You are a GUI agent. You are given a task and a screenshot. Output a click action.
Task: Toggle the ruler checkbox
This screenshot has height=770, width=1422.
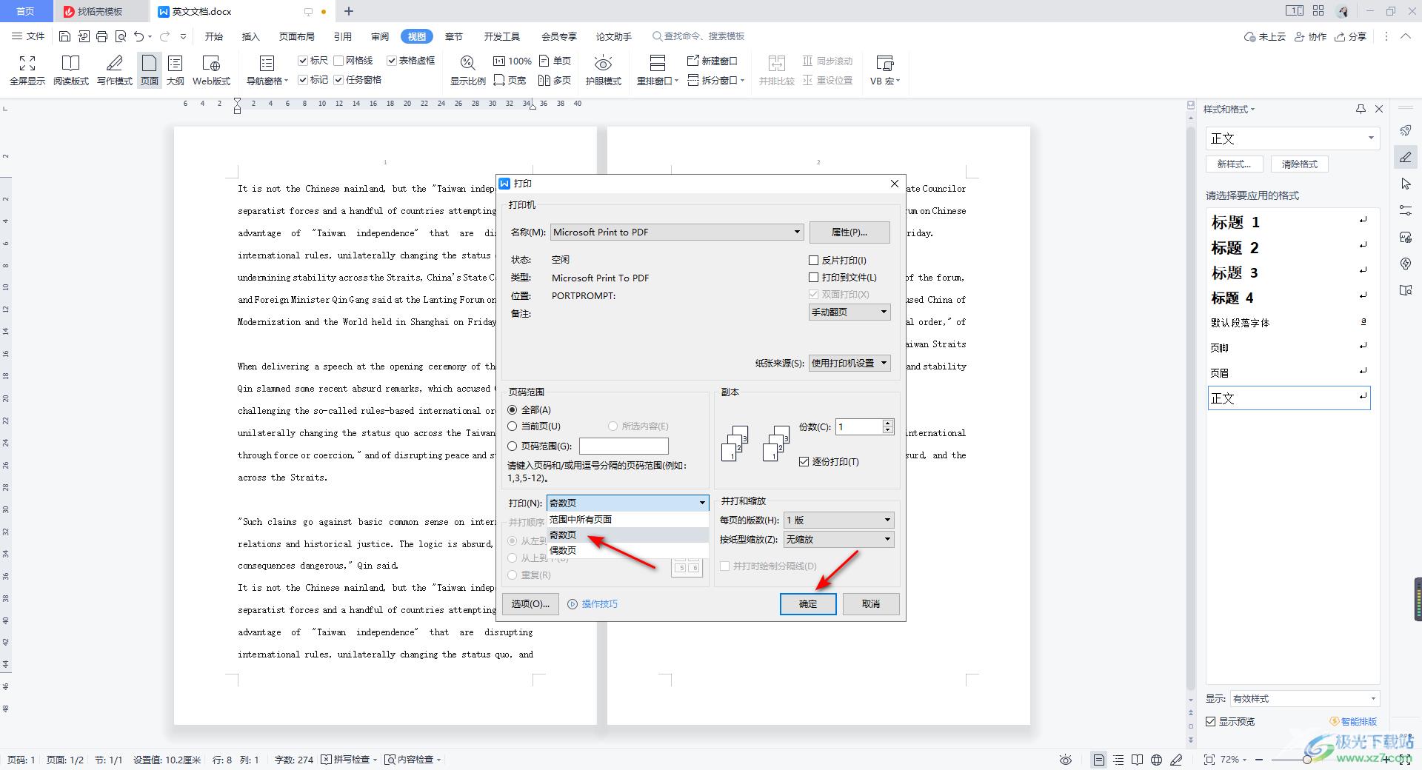click(303, 61)
